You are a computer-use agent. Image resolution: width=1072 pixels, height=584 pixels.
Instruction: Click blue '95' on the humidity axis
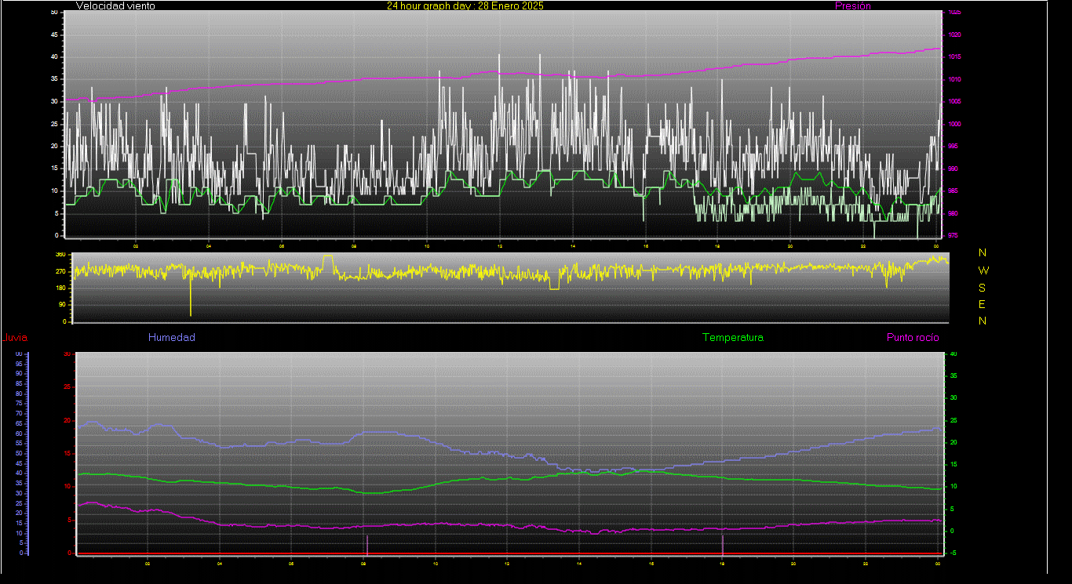point(19,364)
